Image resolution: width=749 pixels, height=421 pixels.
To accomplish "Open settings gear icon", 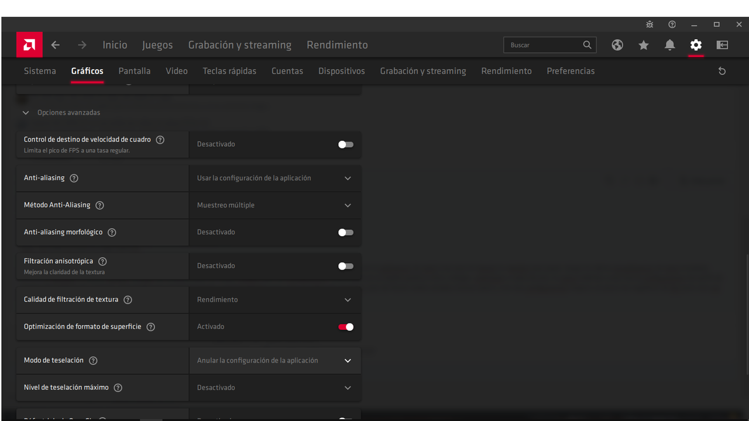I will pyautogui.click(x=696, y=45).
